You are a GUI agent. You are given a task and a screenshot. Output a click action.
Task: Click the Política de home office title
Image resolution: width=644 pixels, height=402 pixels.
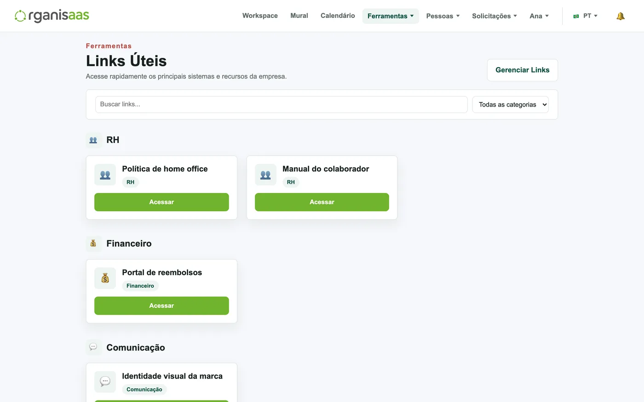pos(165,169)
